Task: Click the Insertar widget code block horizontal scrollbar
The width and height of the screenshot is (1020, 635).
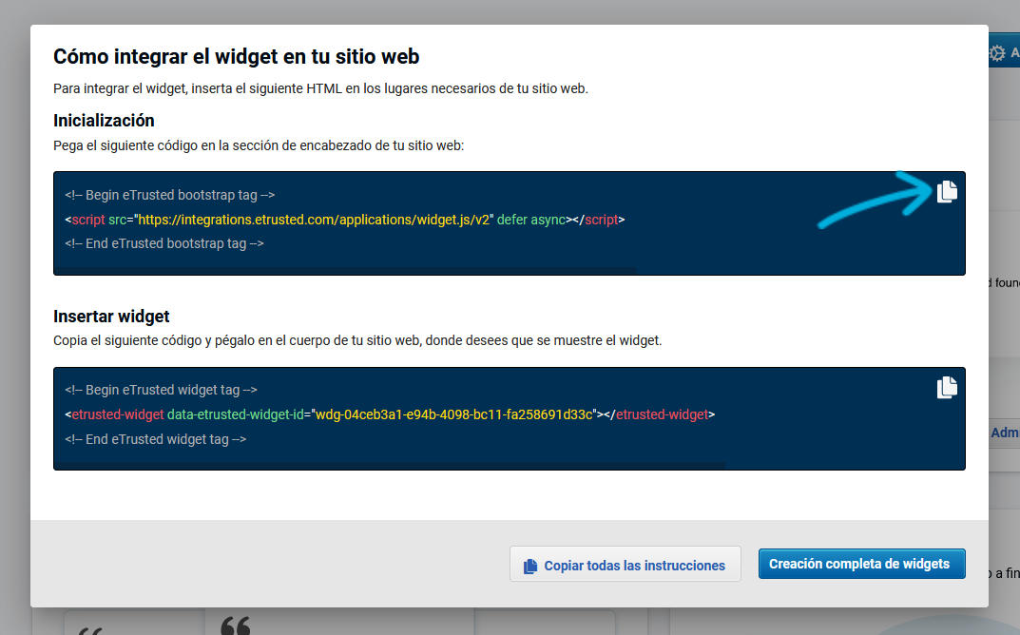Action: [391, 466]
